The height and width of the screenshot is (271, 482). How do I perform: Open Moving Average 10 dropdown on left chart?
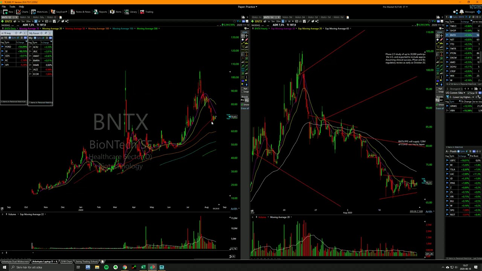(x=40, y=29)
